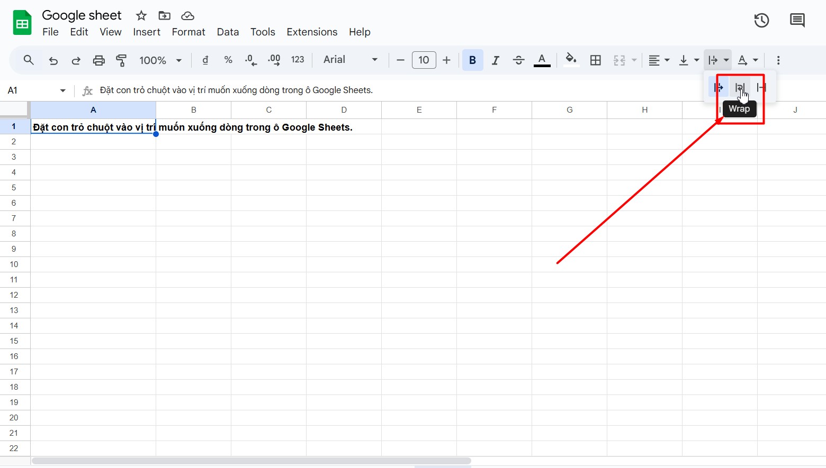The height and width of the screenshot is (468, 826).
Task: Open the borders tool
Action: pyautogui.click(x=596, y=60)
